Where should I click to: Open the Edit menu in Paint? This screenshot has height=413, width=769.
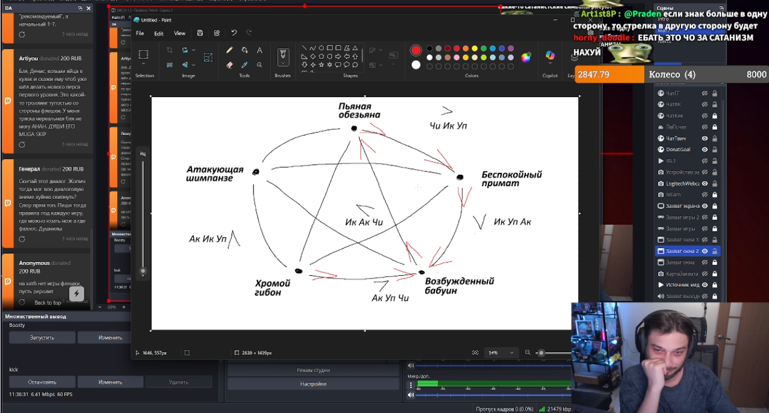click(x=159, y=33)
